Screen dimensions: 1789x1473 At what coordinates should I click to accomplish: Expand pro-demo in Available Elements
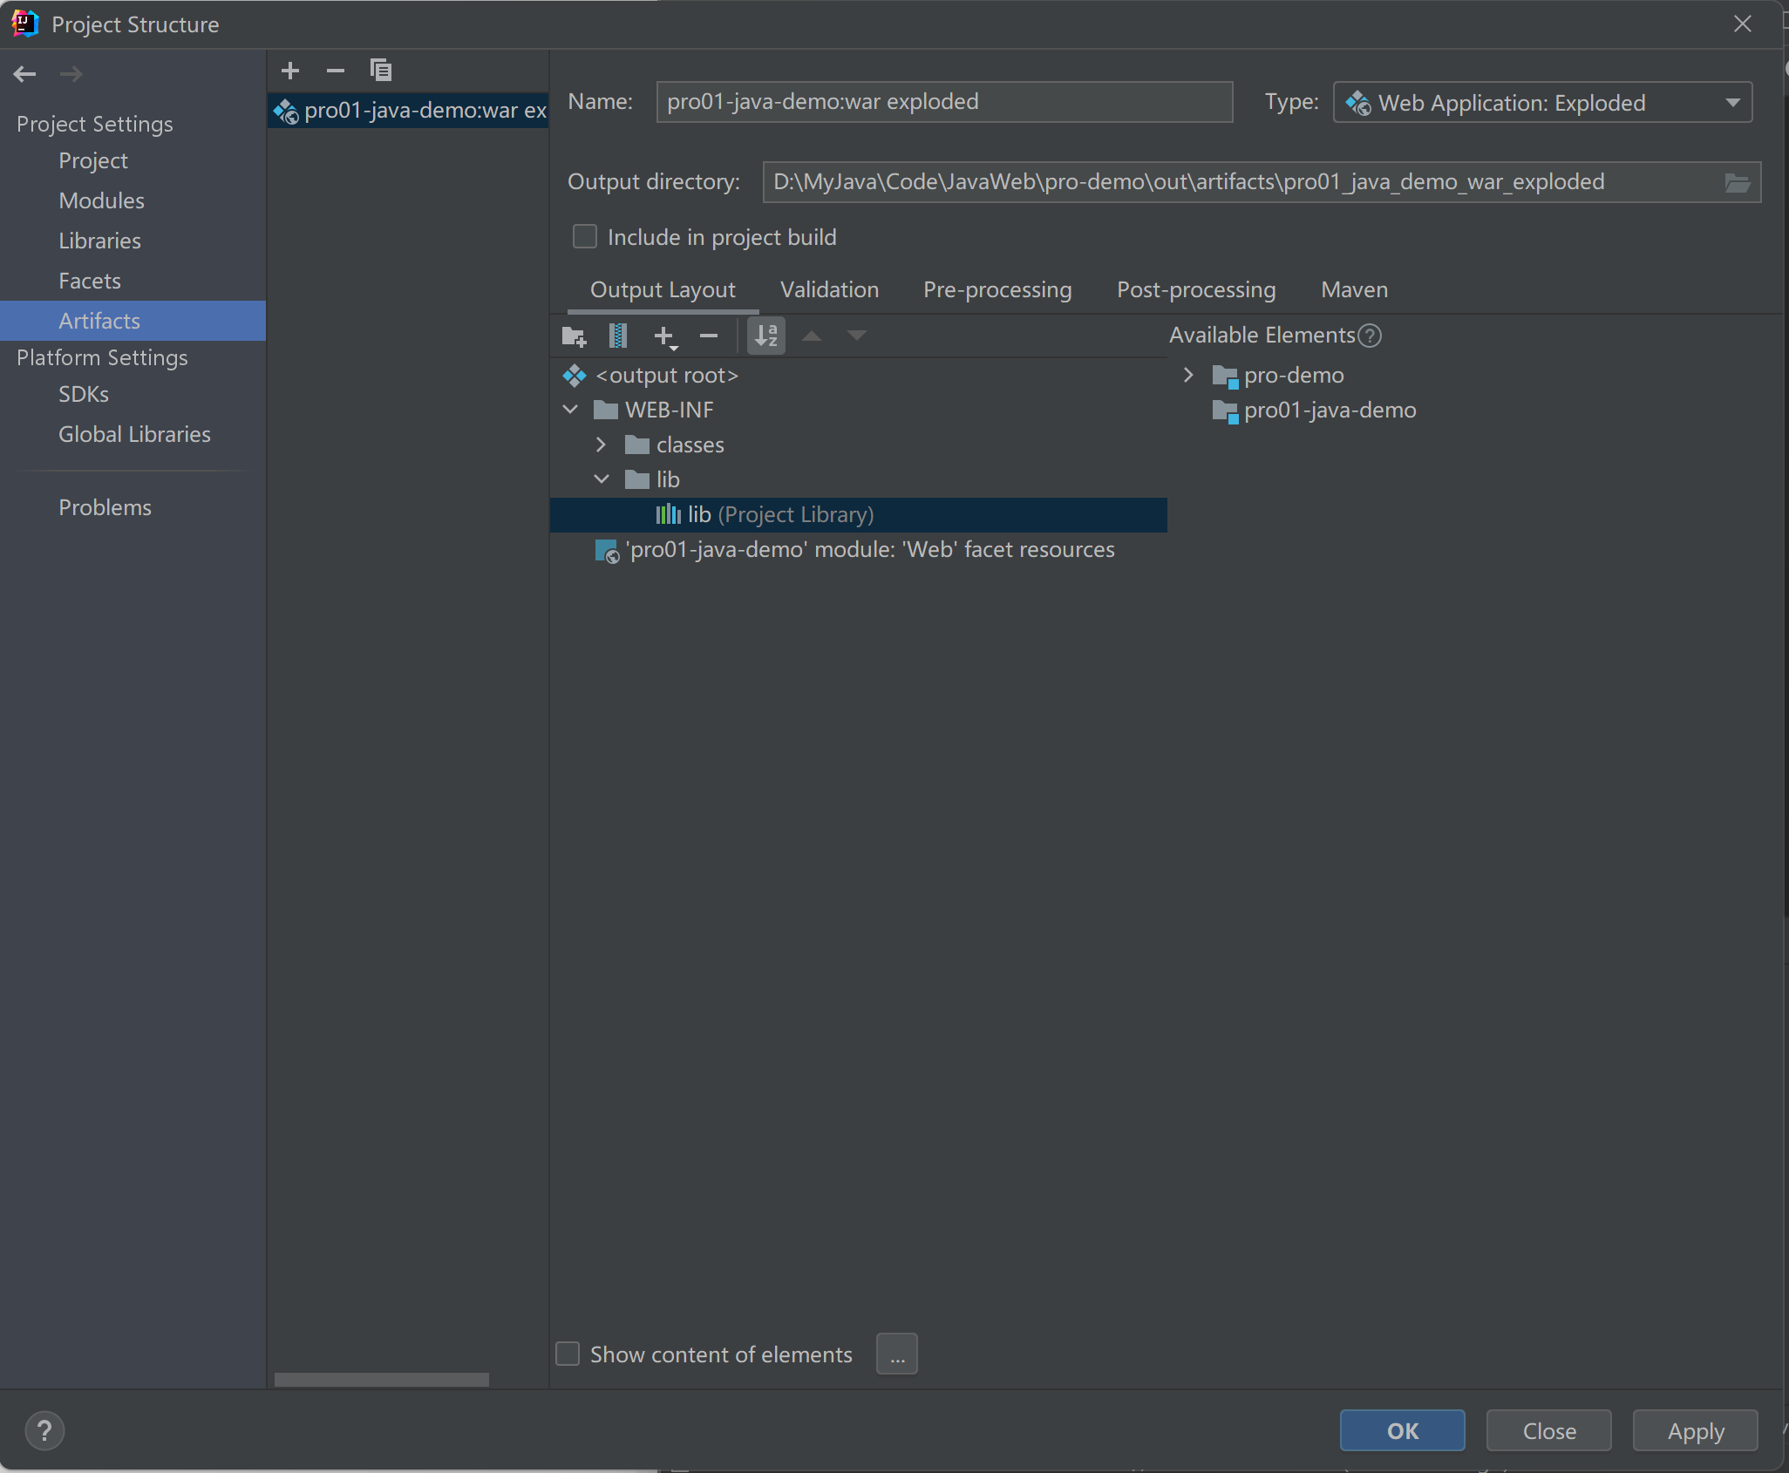tap(1188, 375)
